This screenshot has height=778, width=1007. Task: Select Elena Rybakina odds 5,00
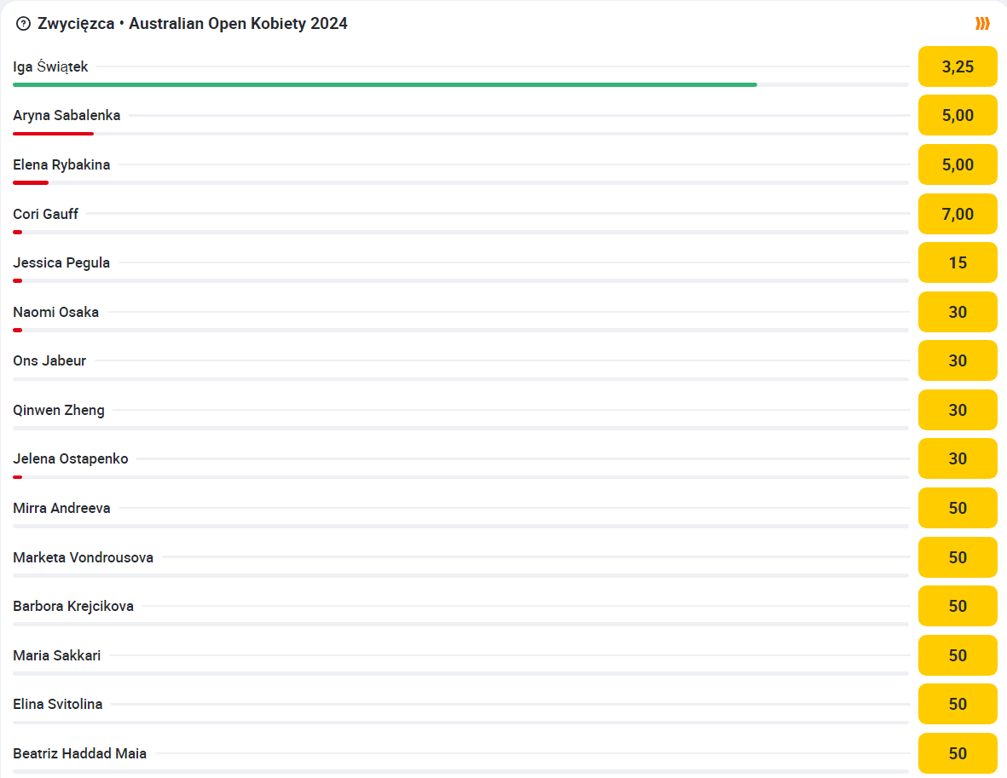point(958,164)
